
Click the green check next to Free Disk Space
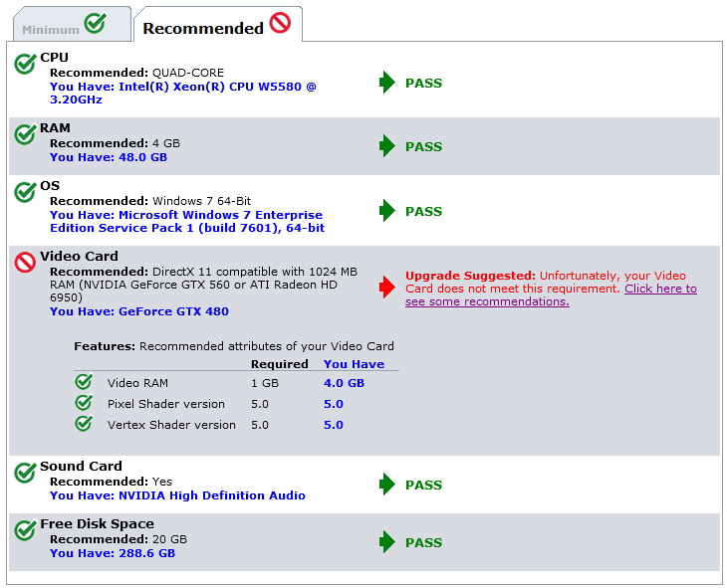25,530
